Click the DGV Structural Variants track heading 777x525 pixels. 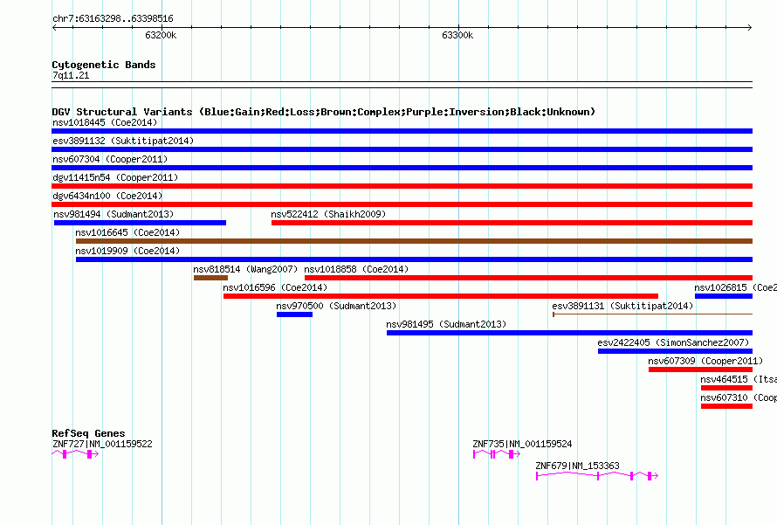pyautogui.click(x=324, y=112)
